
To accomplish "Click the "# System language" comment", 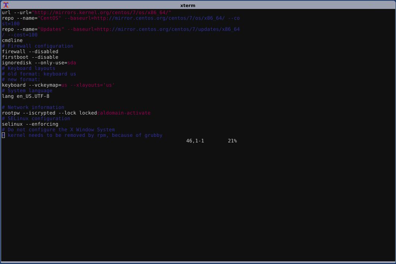I will [27, 90].
